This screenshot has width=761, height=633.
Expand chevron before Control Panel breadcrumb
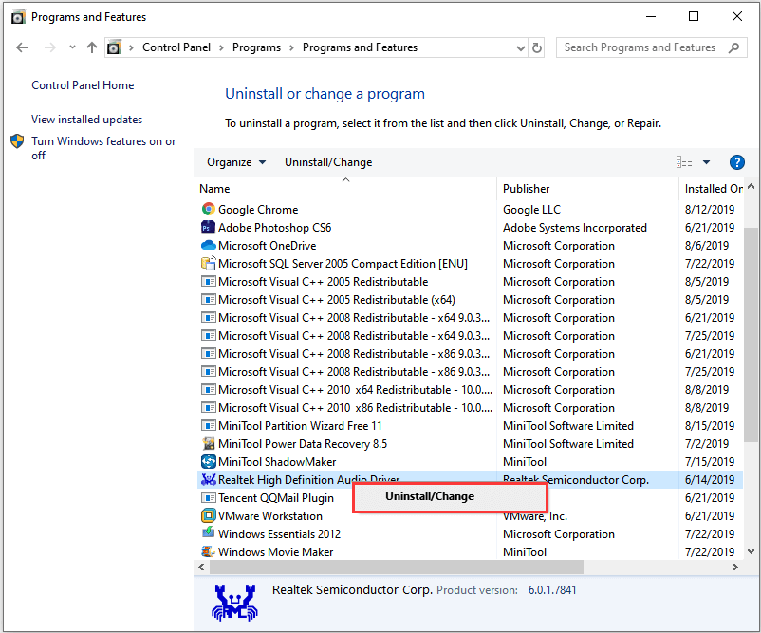131,47
